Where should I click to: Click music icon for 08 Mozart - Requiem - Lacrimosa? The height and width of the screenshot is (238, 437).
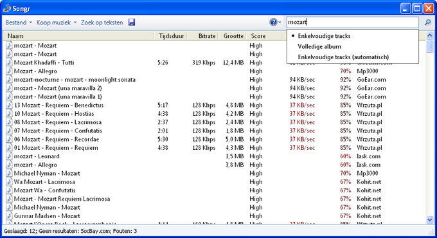[x=9, y=122]
